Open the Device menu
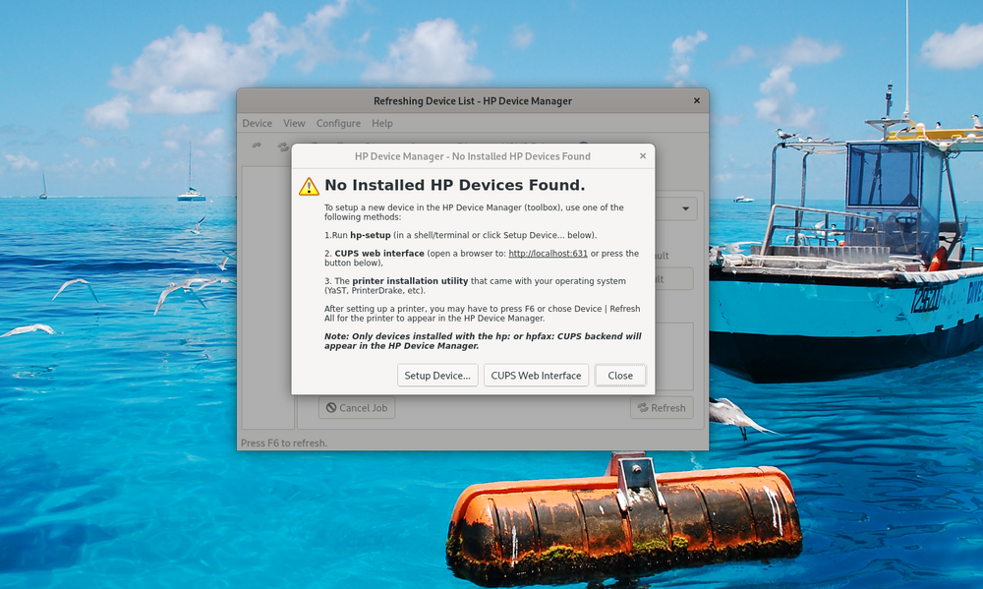Viewport: 983px width, 589px height. click(x=257, y=124)
